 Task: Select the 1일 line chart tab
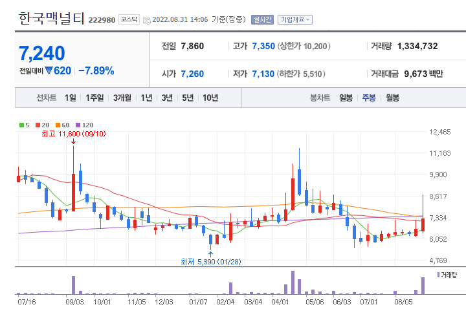tap(71, 98)
